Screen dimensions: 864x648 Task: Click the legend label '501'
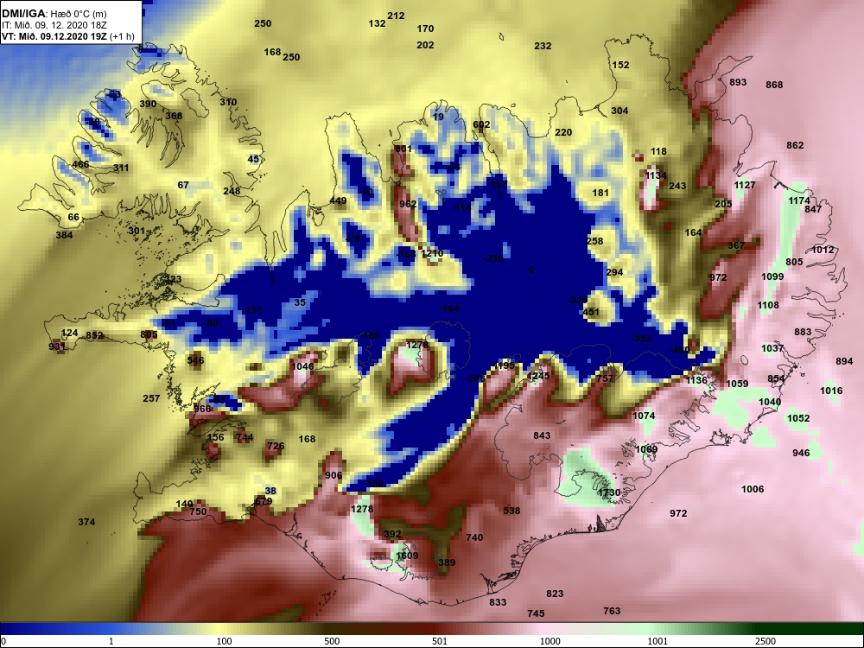[439, 641]
